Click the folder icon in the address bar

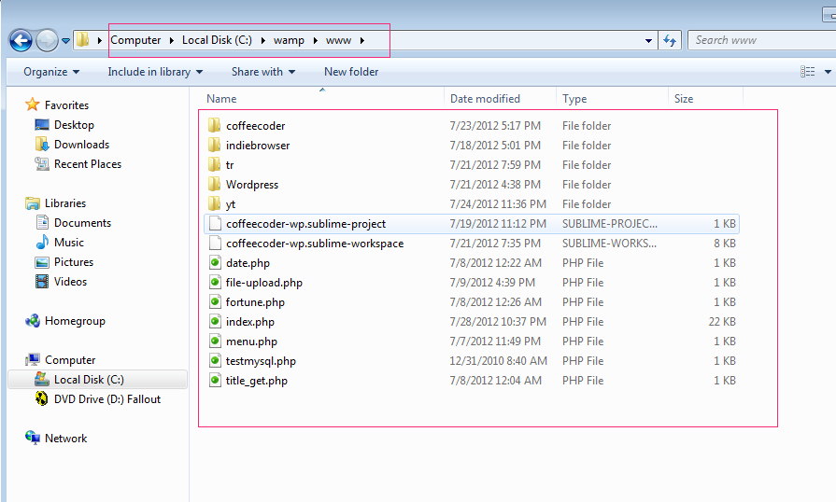pyautogui.click(x=82, y=40)
